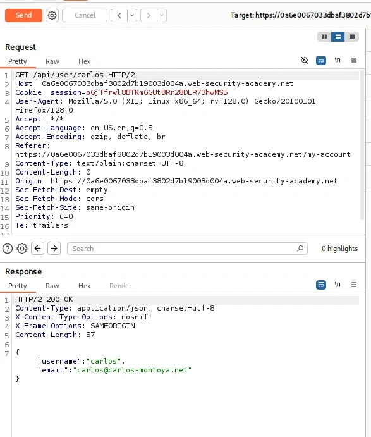Go back to the previous request in history
The height and width of the screenshot is (437, 371).
tap(119, 15)
